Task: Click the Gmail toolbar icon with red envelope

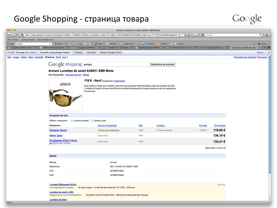Action: 89,44
